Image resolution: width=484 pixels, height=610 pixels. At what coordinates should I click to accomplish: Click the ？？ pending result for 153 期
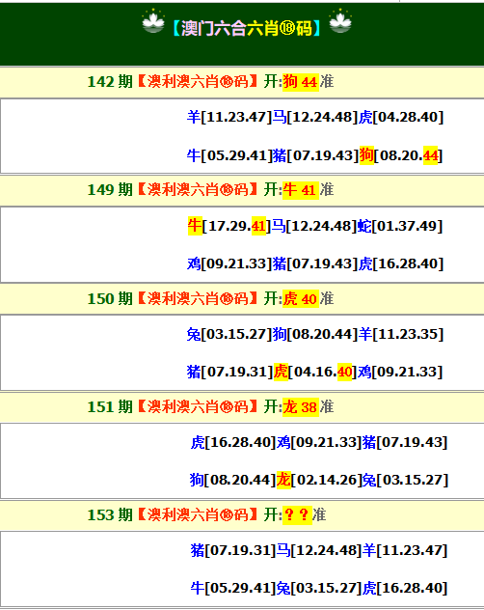tap(297, 515)
